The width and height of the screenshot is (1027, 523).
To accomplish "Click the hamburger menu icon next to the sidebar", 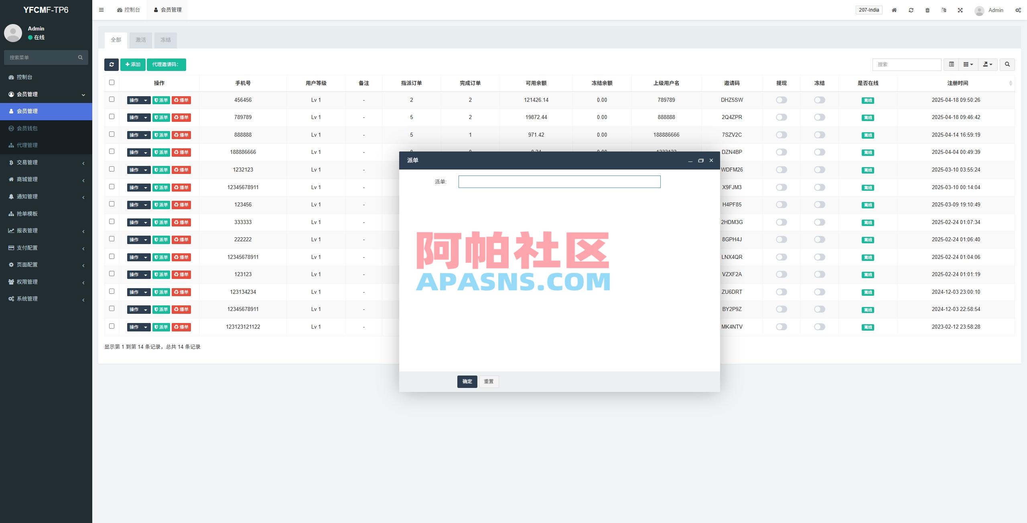I will click(101, 10).
